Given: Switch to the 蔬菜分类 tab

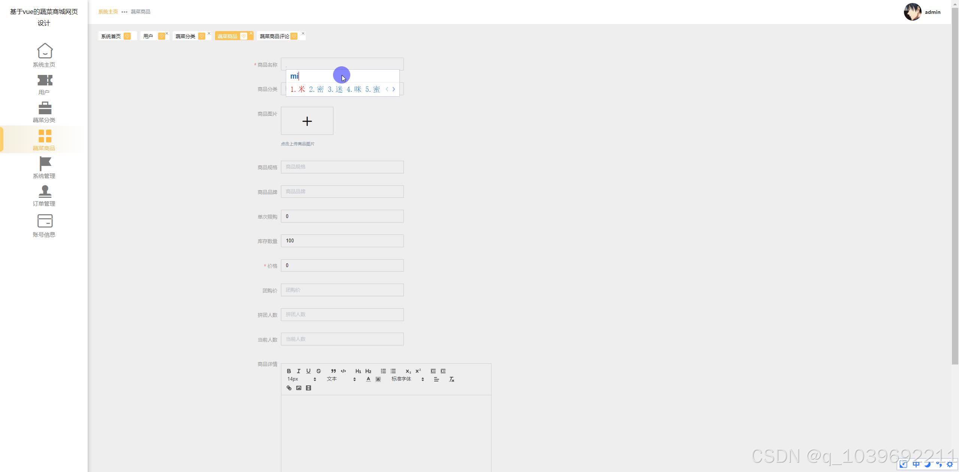Looking at the screenshot, I should point(185,36).
